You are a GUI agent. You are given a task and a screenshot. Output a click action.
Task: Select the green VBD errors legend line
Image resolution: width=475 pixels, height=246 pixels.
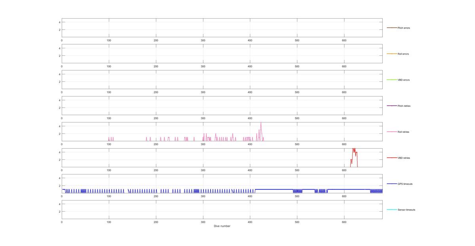pos(392,80)
